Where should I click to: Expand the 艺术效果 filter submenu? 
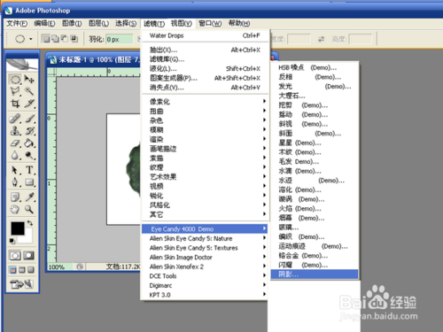(206, 177)
